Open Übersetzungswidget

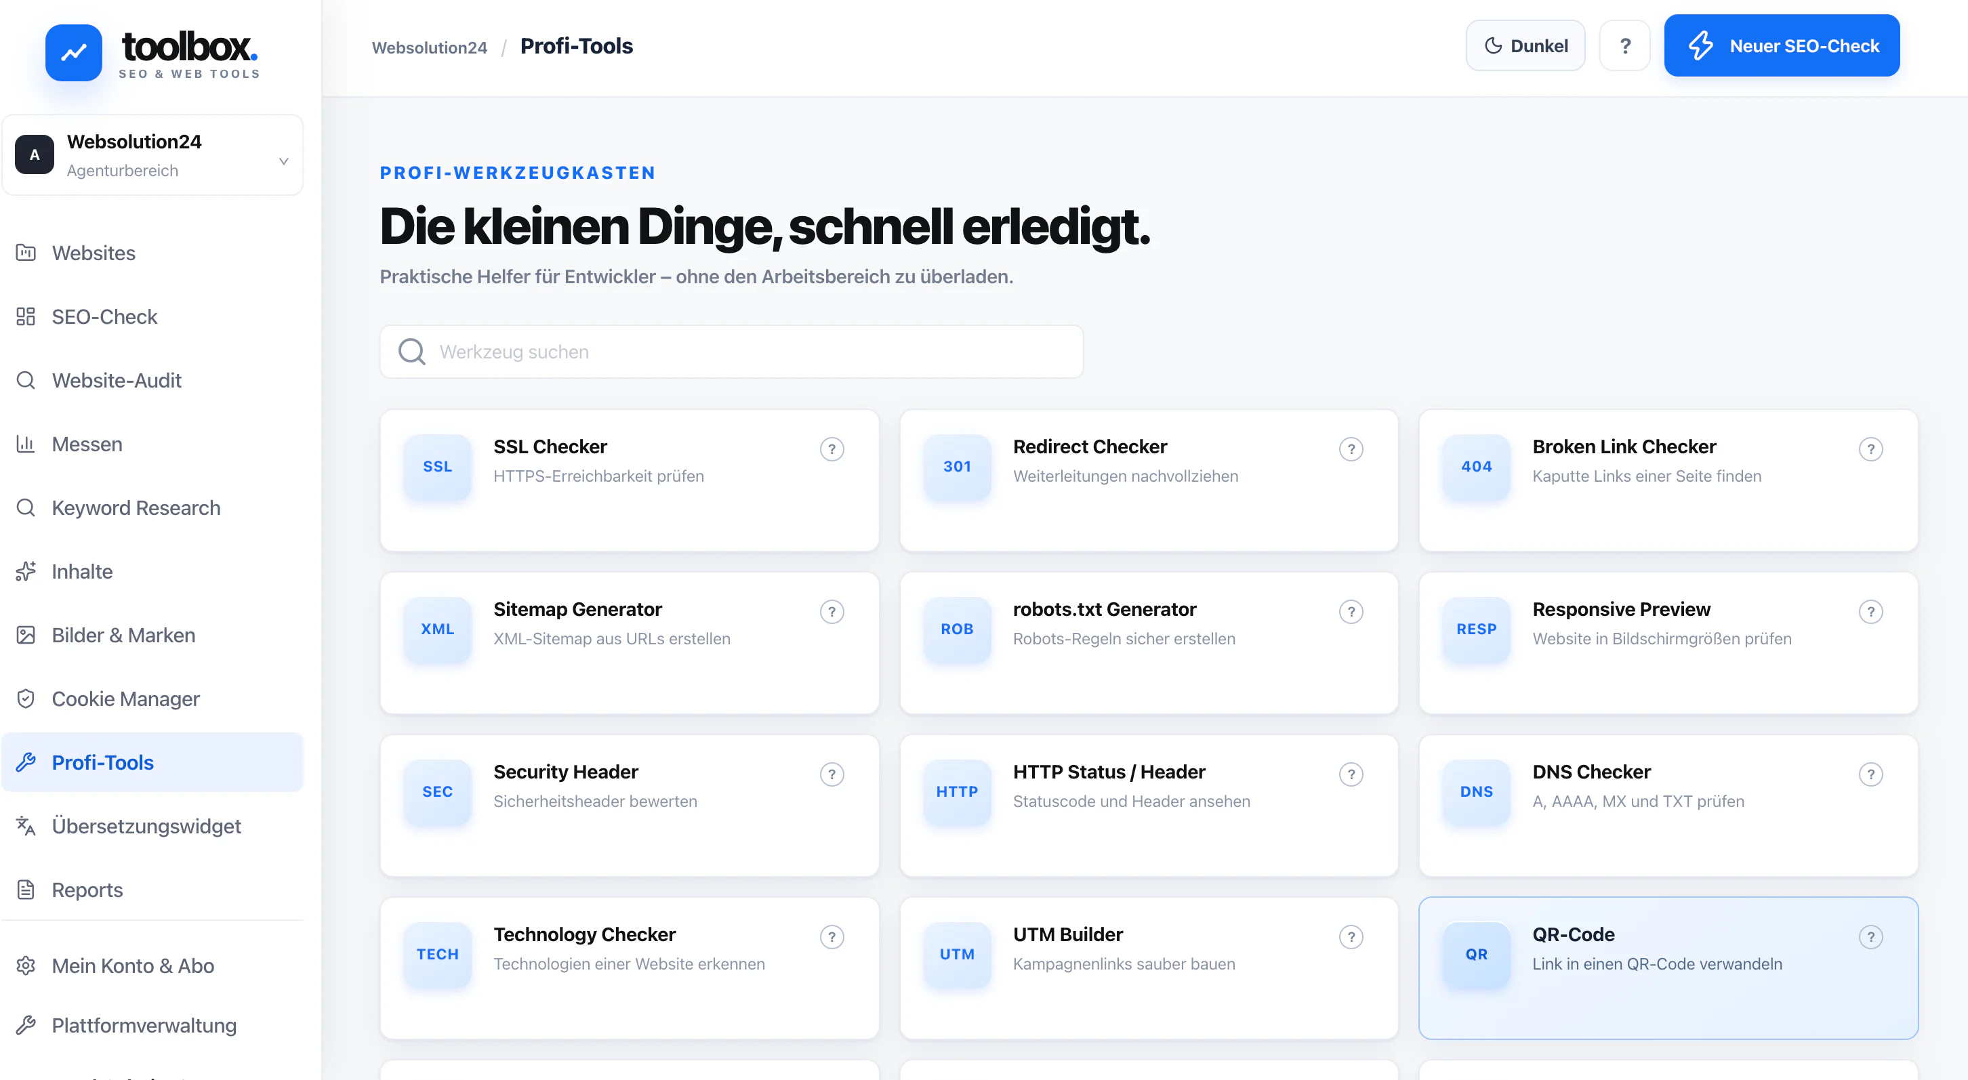click(x=152, y=827)
